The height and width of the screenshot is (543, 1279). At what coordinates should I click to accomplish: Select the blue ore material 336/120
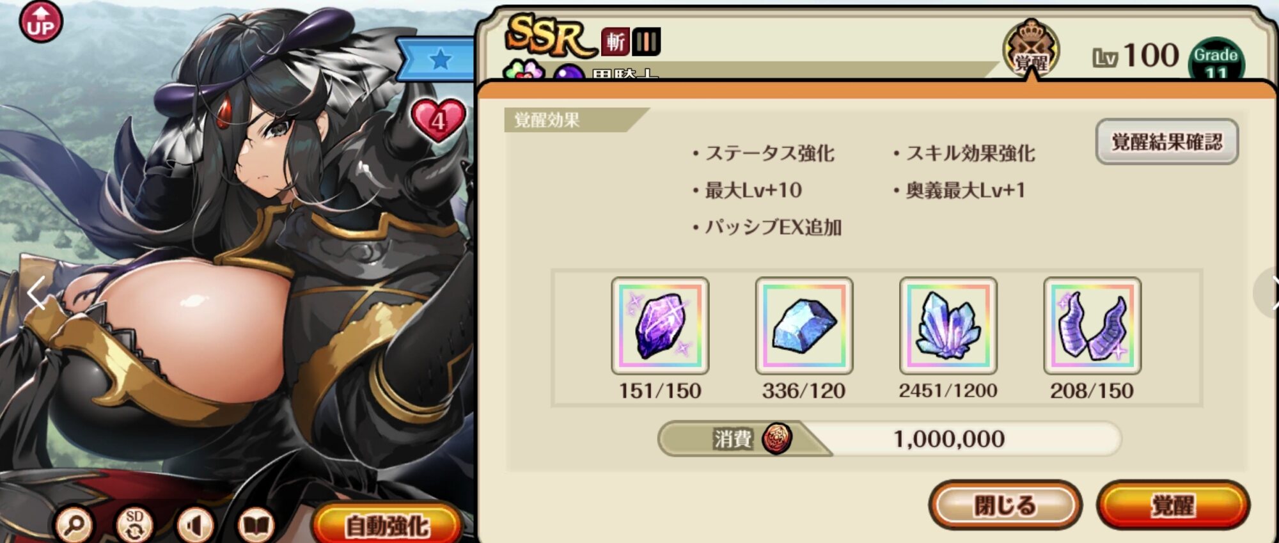coord(804,326)
